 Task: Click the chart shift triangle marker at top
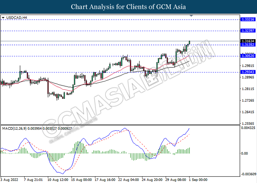pyautogui.click(x=191, y=16)
